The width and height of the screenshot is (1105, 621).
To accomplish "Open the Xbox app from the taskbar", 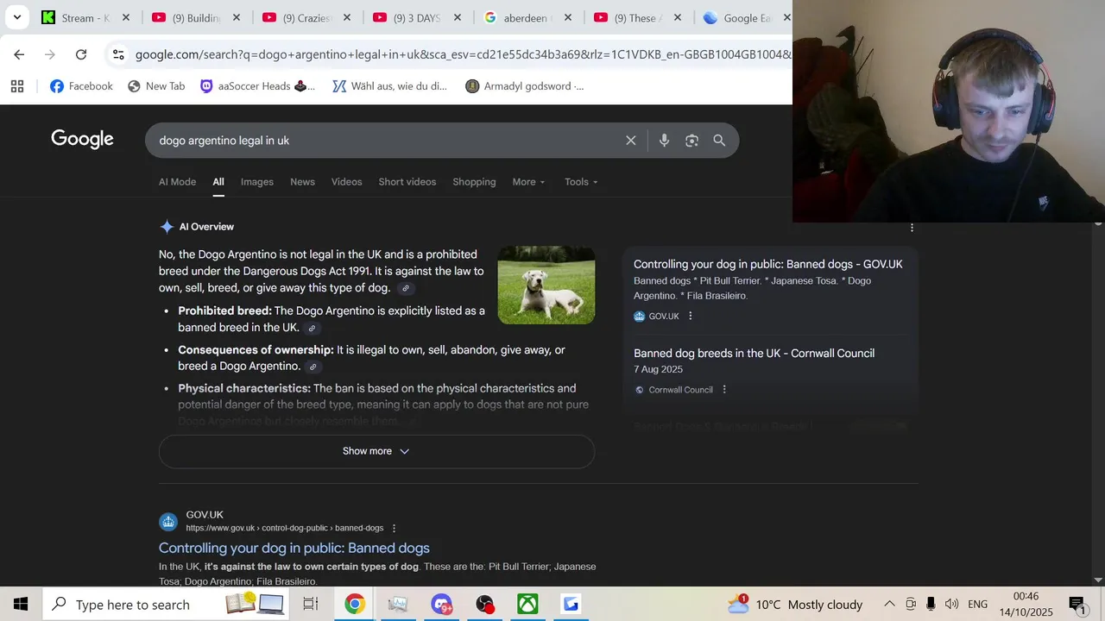I will (527, 604).
